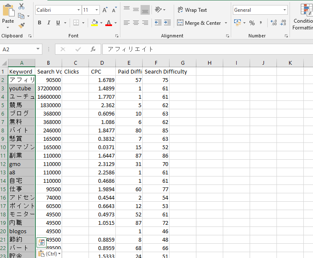Click the Decrease Decimal icon
The height and width of the screenshot is (258, 313).
coord(283,23)
